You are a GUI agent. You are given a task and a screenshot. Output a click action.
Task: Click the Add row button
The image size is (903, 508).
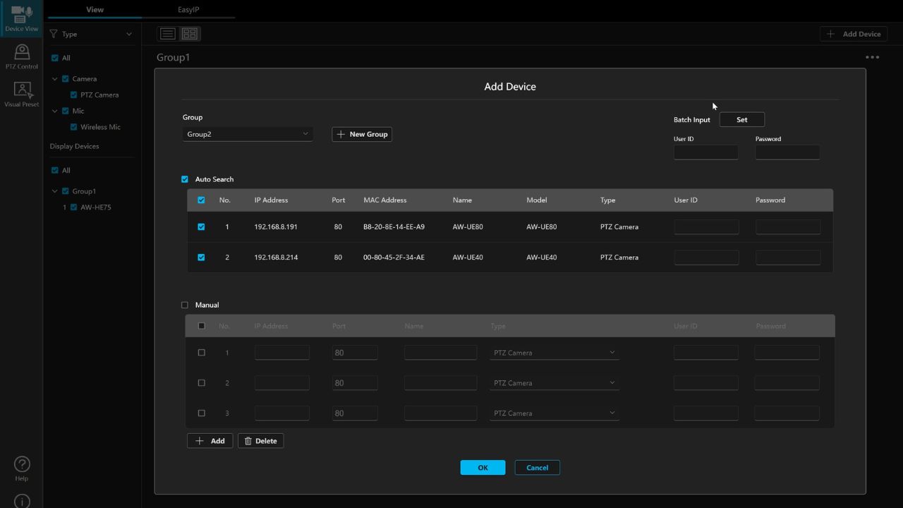pyautogui.click(x=210, y=441)
